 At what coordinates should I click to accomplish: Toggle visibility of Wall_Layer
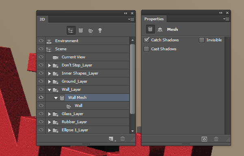point(41,89)
